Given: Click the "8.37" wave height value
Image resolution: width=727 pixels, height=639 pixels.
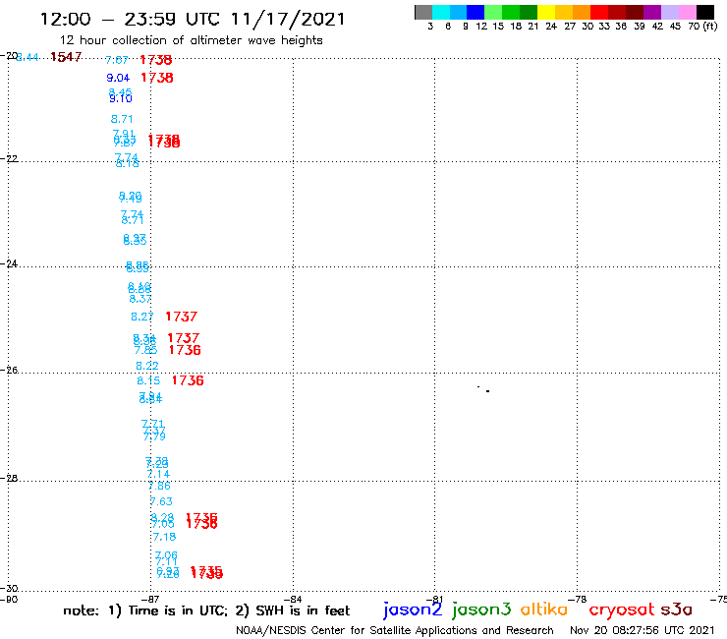Looking at the screenshot, I should tap(140, 299).
